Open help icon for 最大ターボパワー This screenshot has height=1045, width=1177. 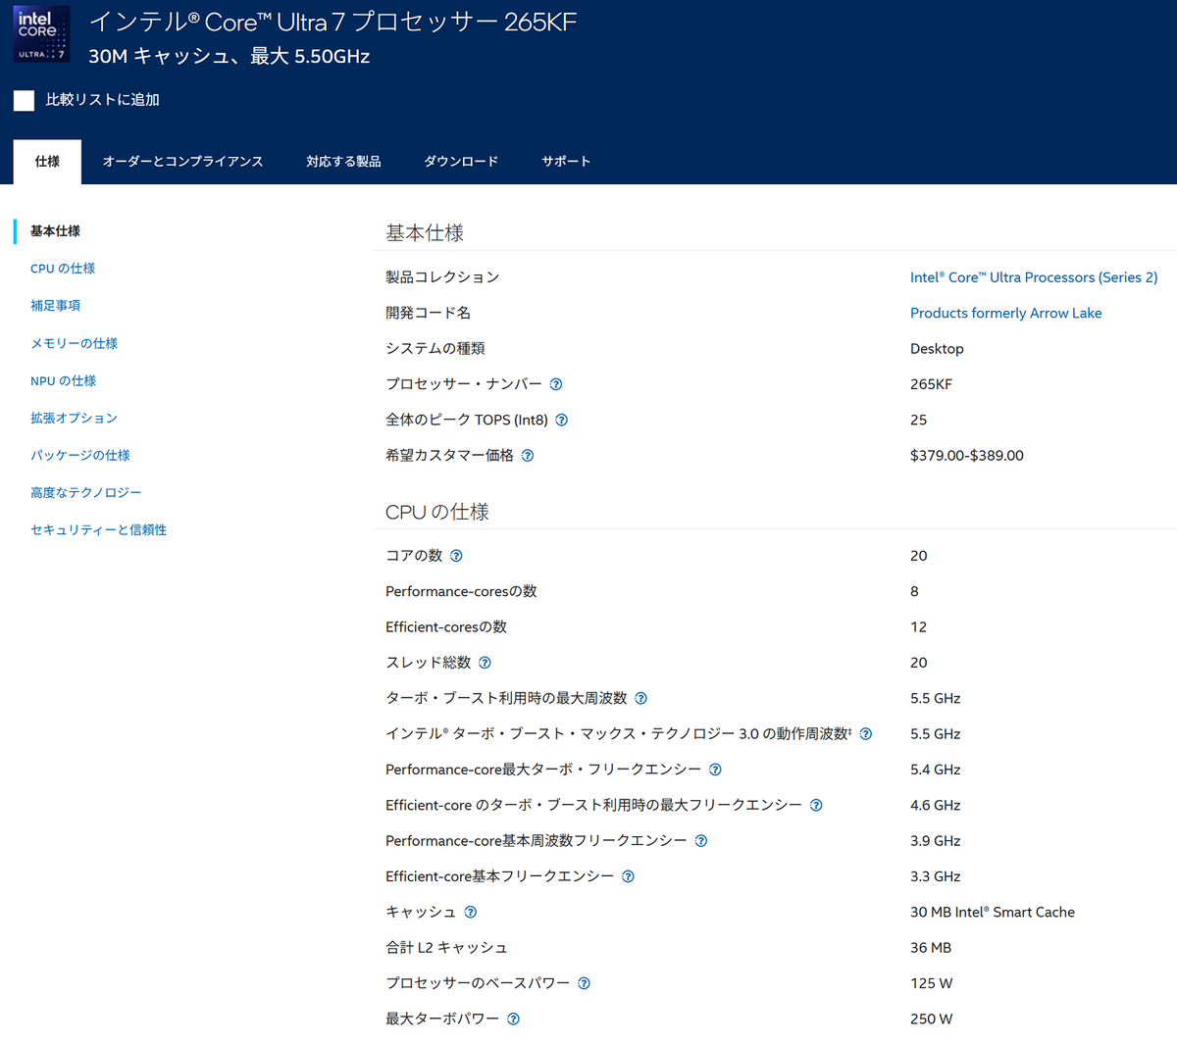coord(513,1019)
